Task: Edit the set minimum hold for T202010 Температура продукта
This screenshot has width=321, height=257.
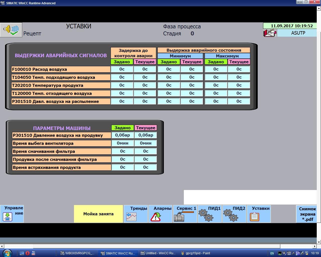Action: (169, 85)
